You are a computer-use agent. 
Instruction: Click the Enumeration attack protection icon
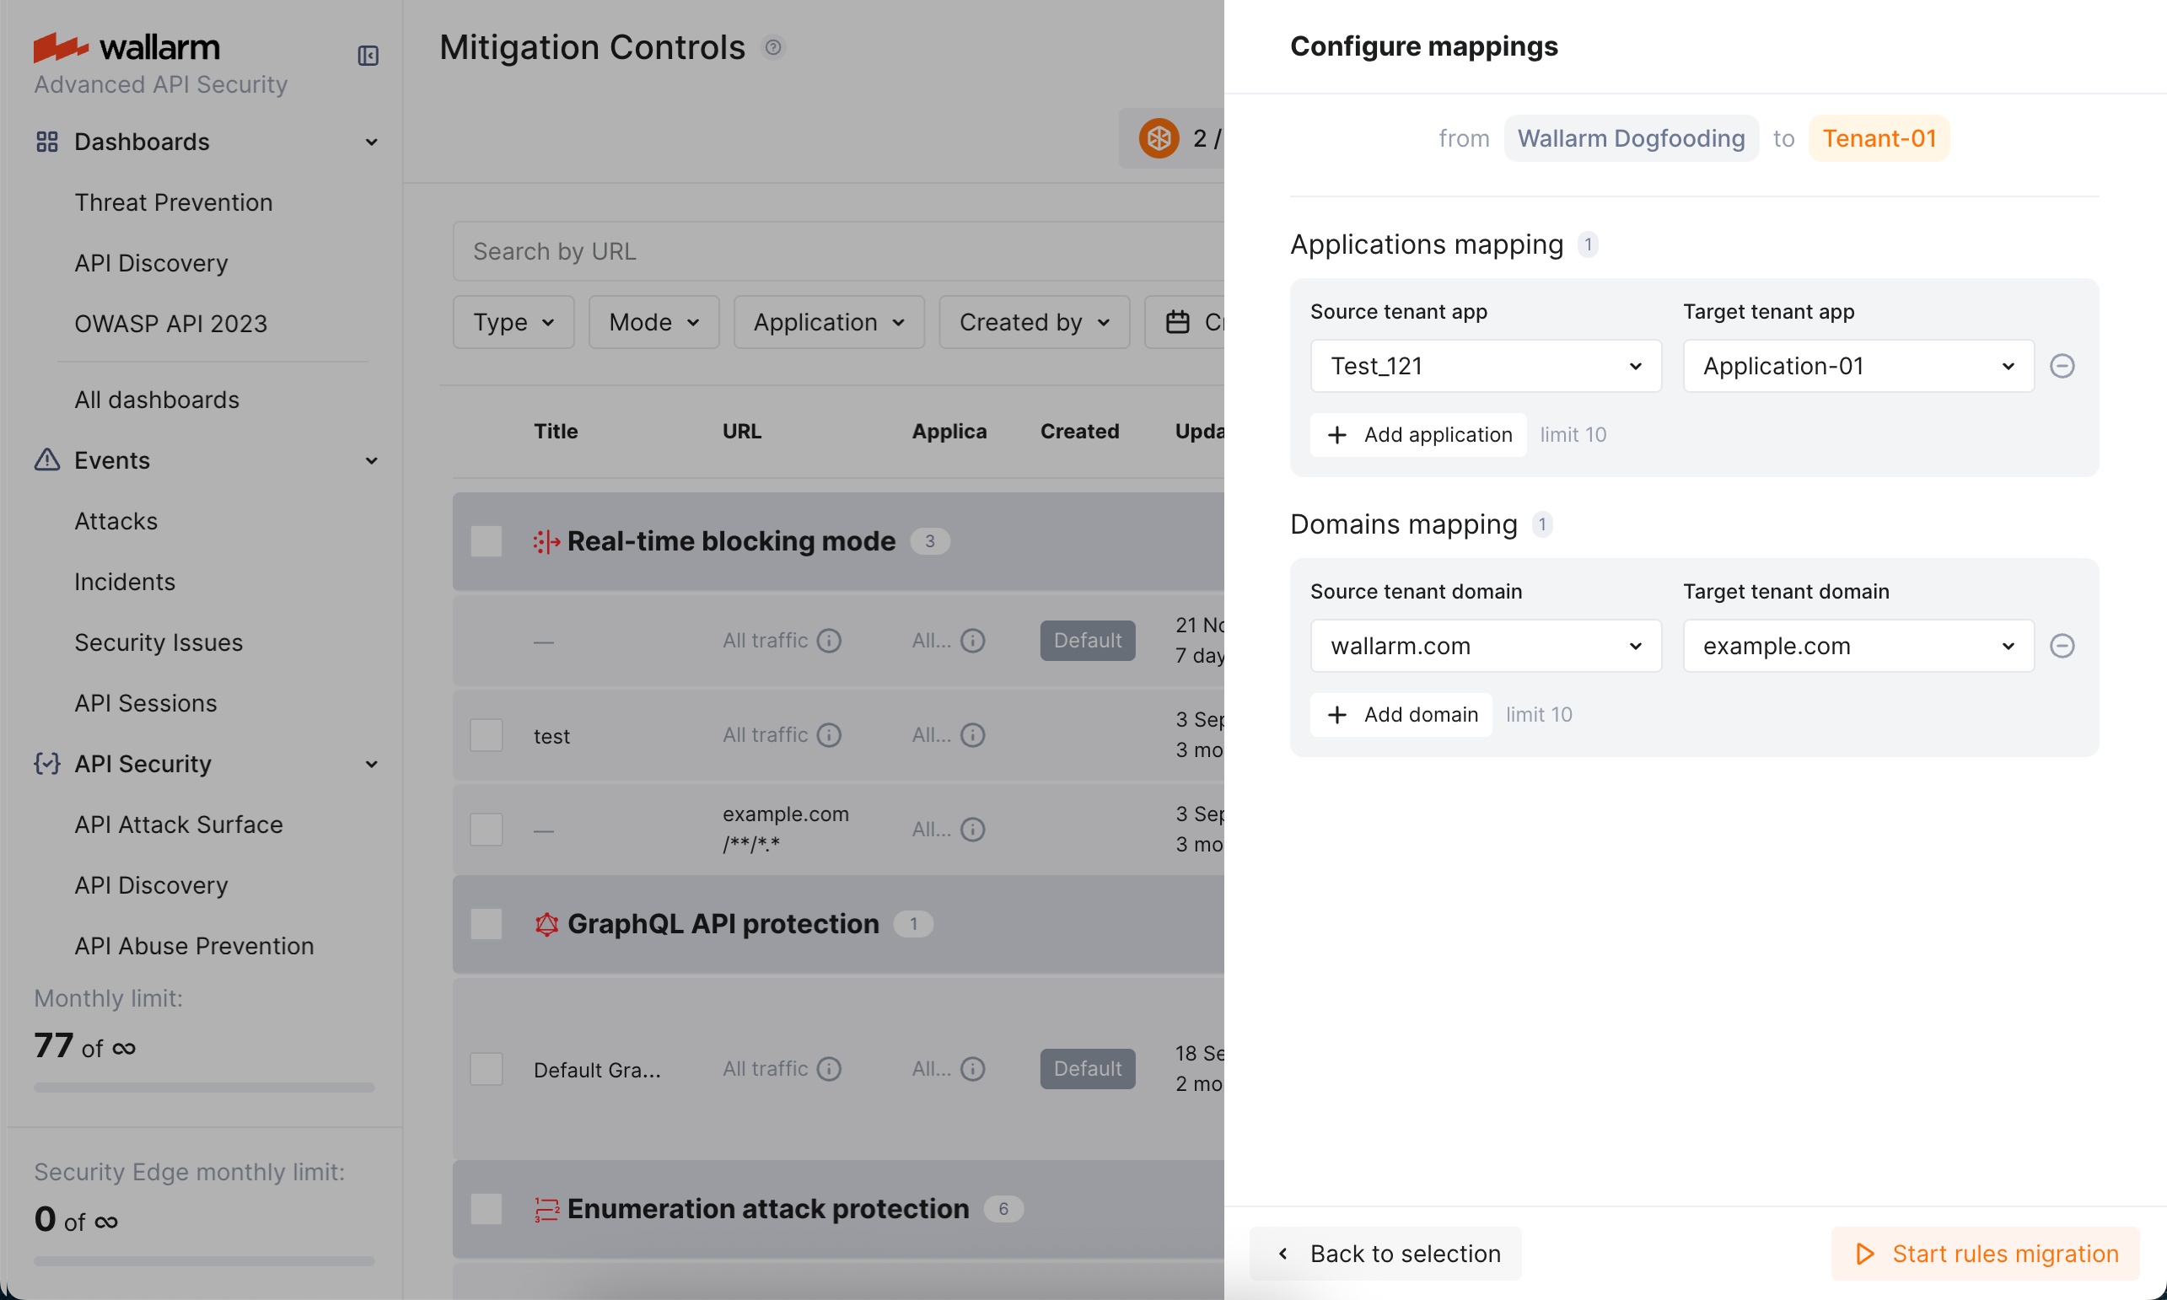tap(546, 1209)
